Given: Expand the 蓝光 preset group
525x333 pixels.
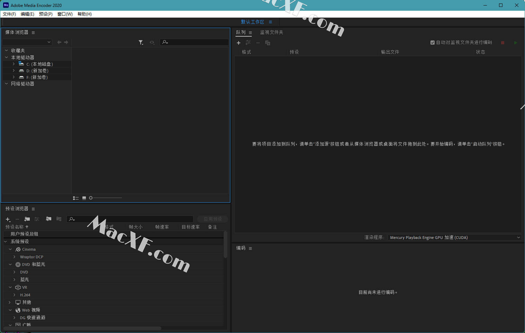Looking at the screenshot, I should (14, 279).
